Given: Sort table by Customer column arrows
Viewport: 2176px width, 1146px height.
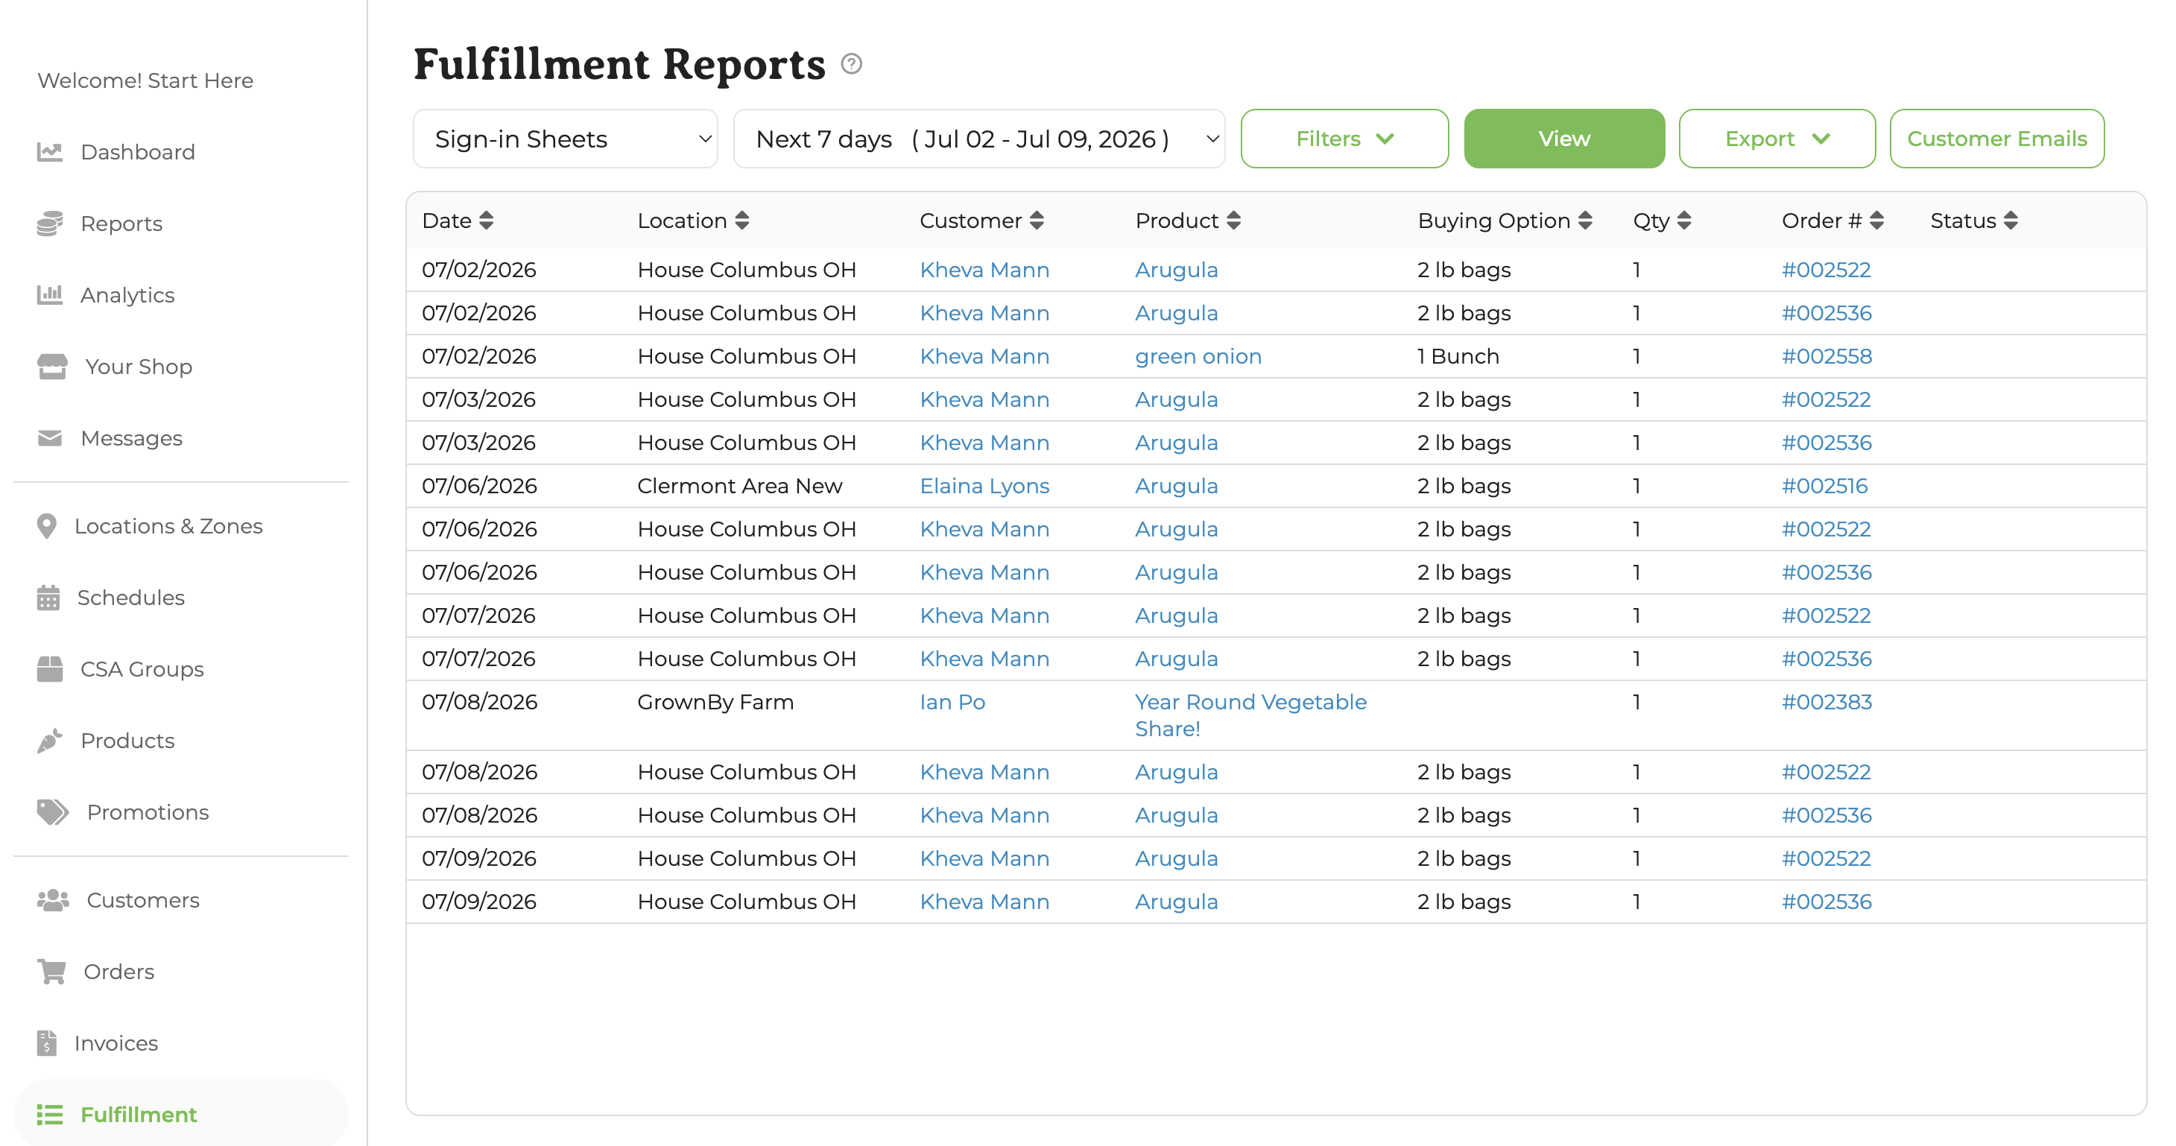Looking at the screenshot, I should tap(1037, 221).
